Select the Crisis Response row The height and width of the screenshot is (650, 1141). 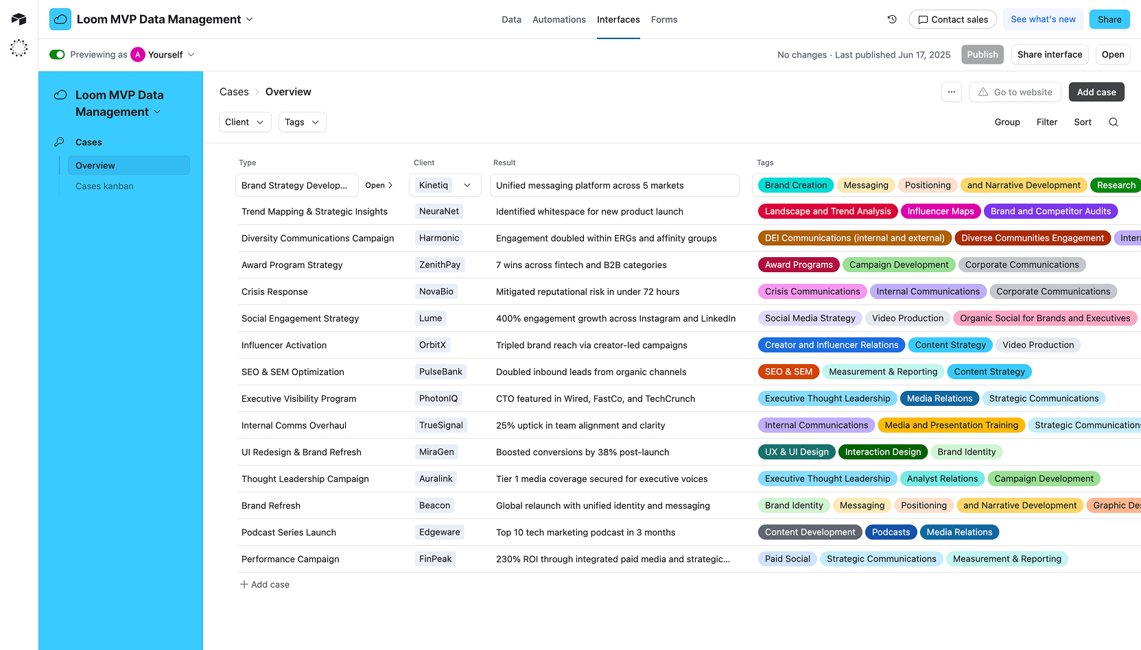[690, 291]
